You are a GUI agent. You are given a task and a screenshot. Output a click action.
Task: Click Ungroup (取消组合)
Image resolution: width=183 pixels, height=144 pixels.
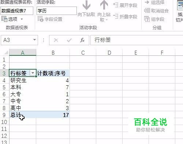click(x=156, y=11)
